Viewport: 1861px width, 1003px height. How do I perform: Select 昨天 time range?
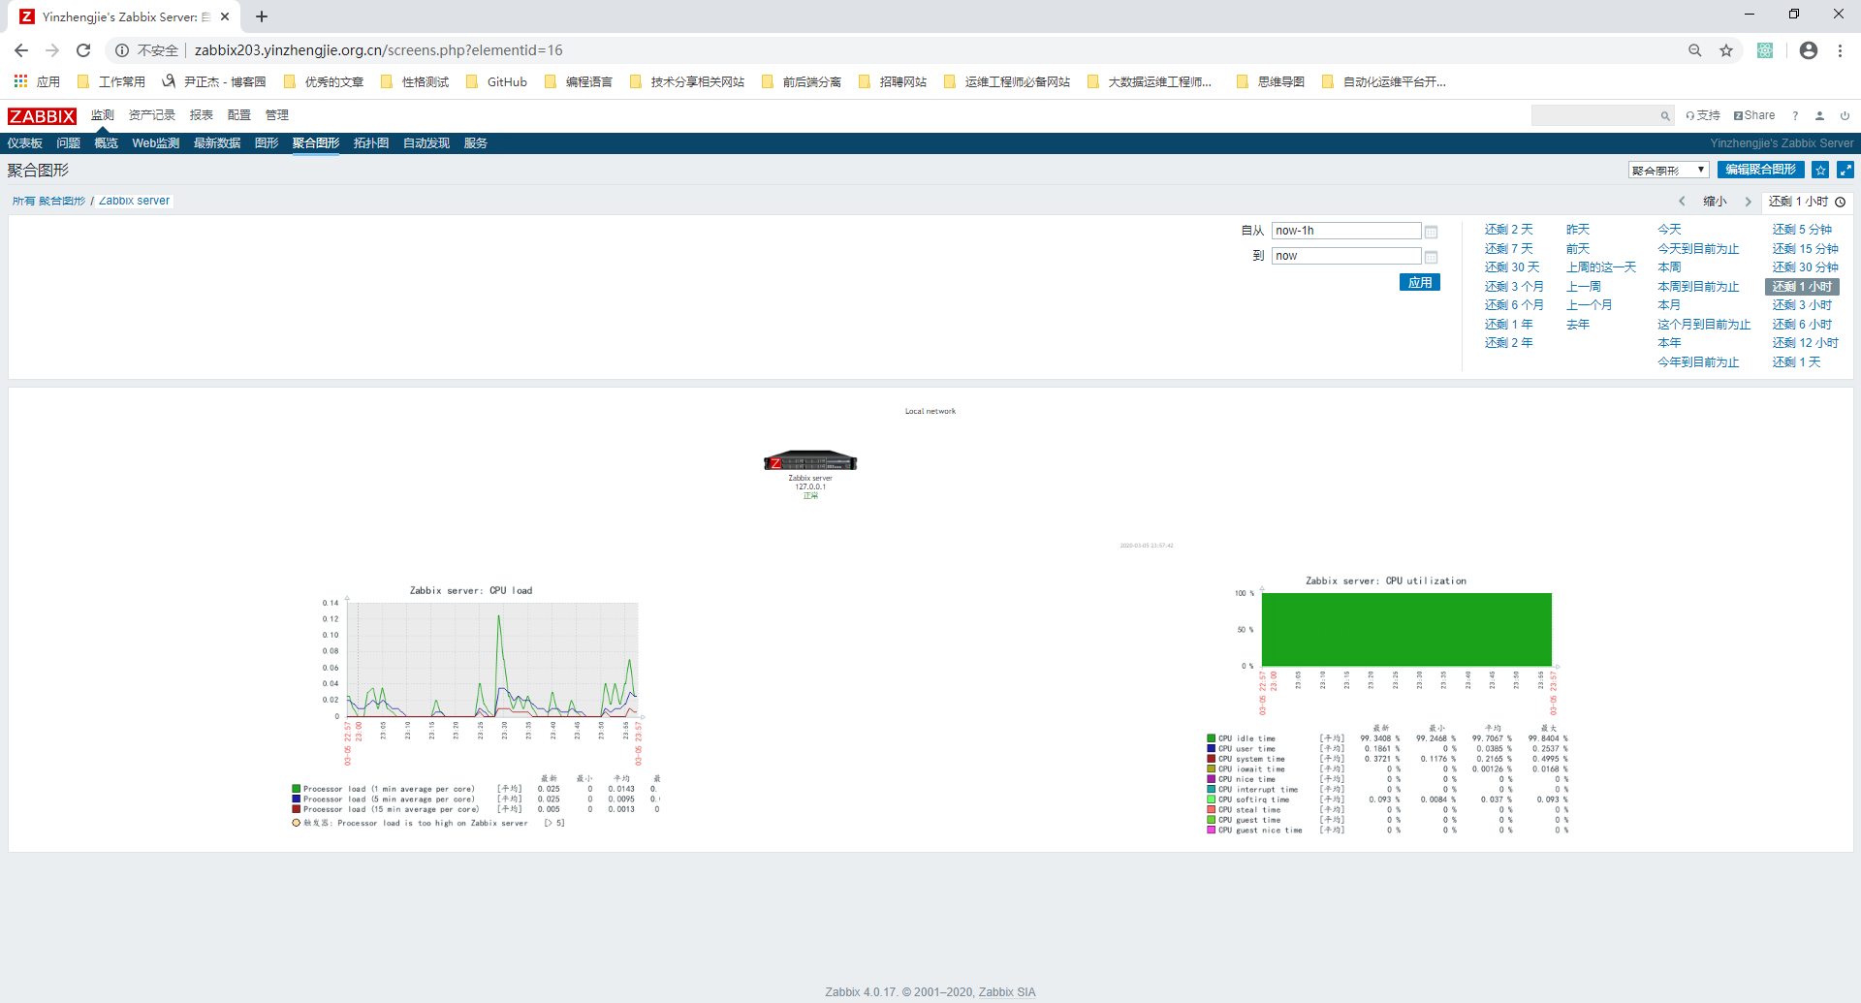tap(1578, 230)
